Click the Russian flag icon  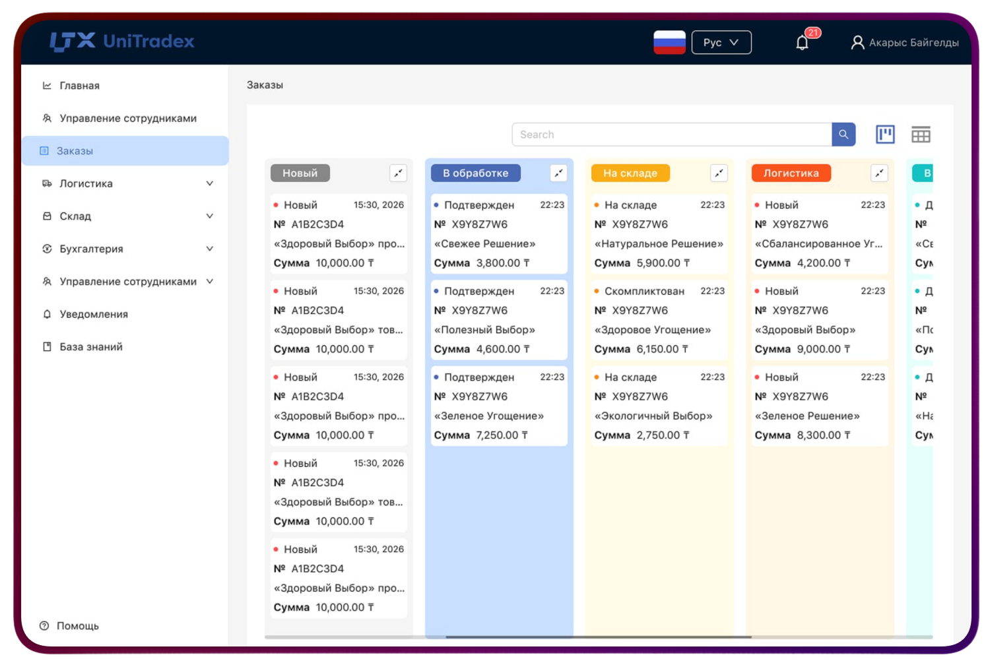click(669, 42)
